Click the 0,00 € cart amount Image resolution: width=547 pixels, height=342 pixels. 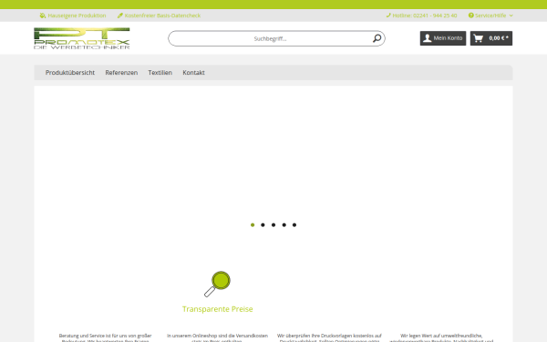click(x=499, y=38)
